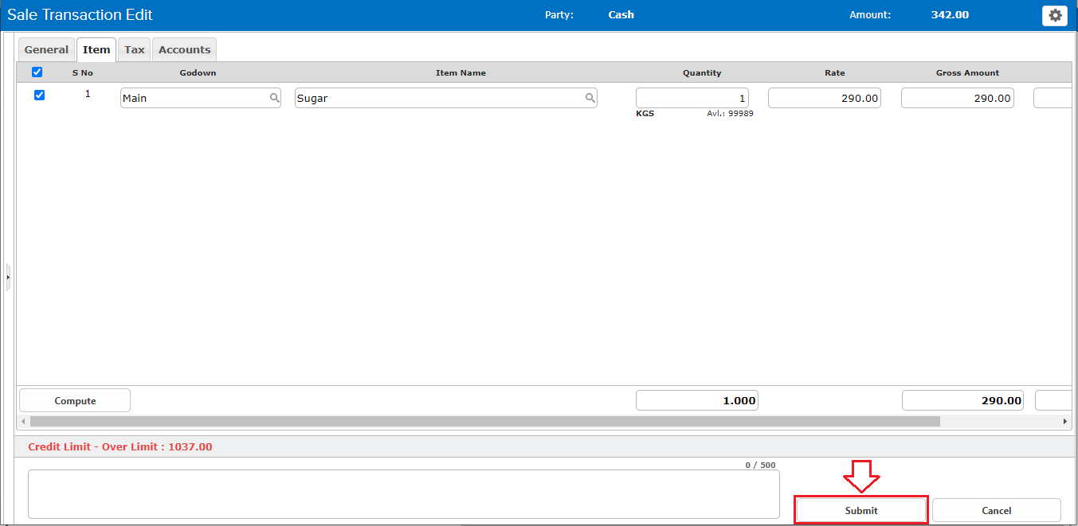Uncheck the row 1 item checkbox

pyautogui.click(x=39, y=95)
